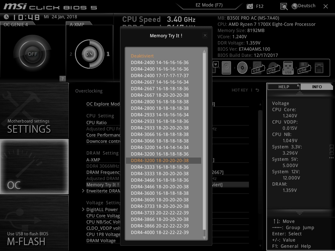335x251 pixels.
Task: Click the screenshot camera icon
Action: (250, 6)
